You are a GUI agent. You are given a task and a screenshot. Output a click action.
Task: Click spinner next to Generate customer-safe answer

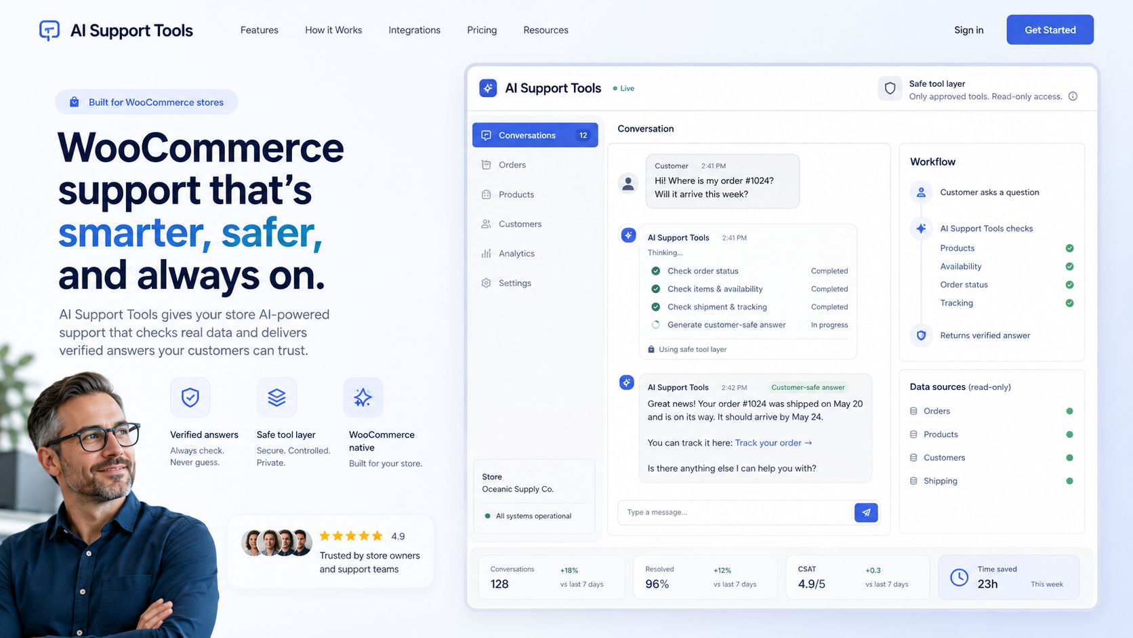(x=656, y=325)
